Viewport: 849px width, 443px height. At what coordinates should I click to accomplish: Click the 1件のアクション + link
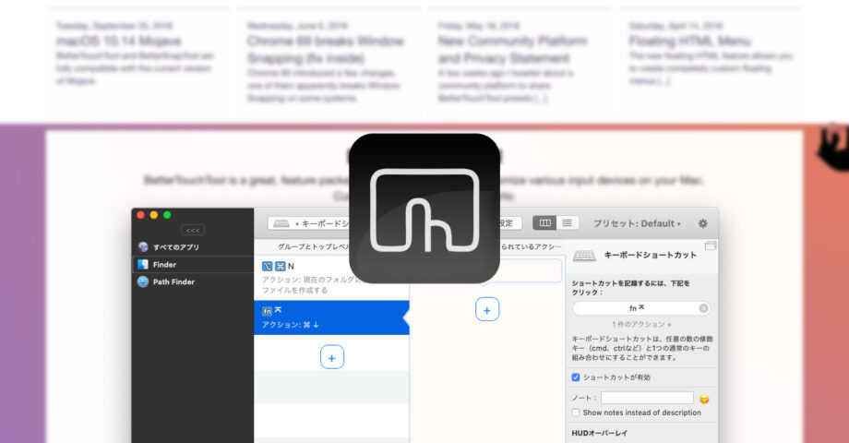tap(641, 324)
